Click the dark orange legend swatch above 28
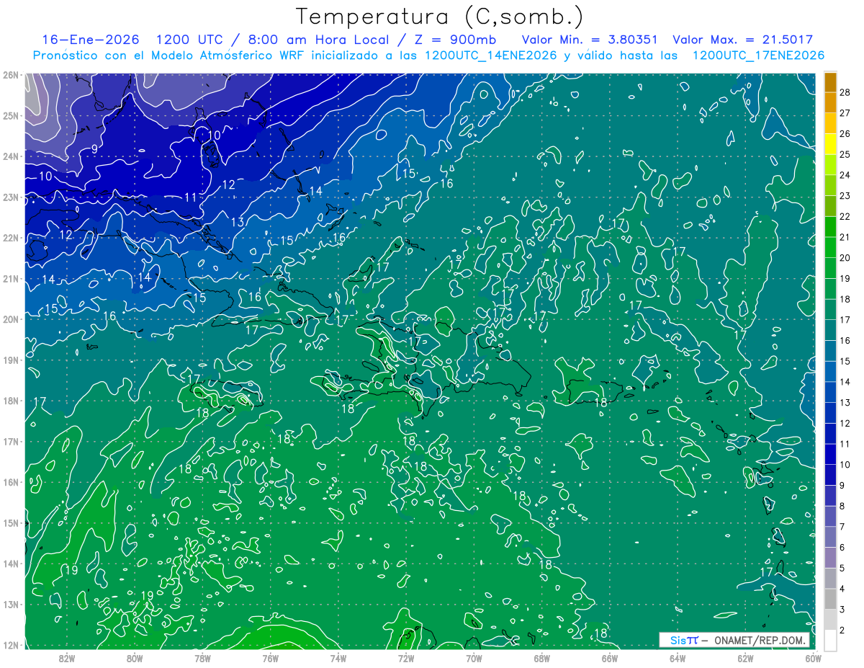The width and height of the screenshot is (864, 668). [x=830, y=82]
